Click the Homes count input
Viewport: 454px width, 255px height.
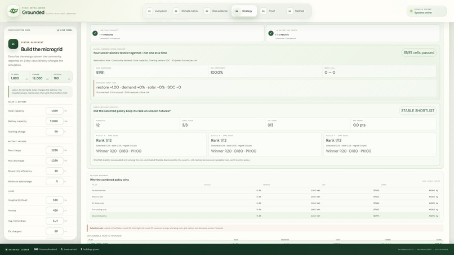point(55,211)
